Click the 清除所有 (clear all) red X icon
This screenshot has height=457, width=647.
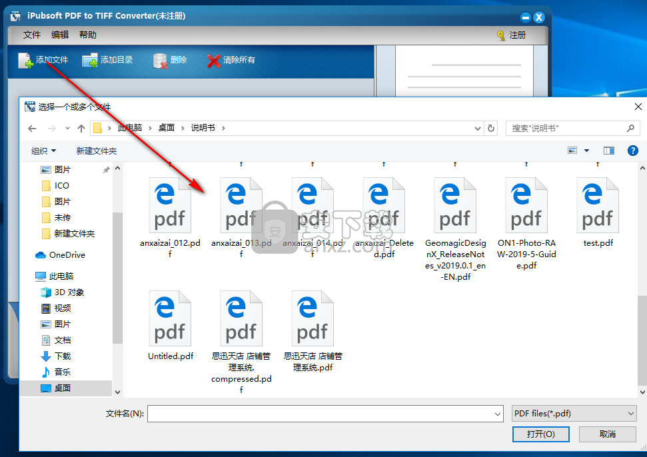214,61
